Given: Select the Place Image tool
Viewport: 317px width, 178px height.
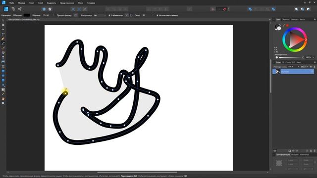Looking at the screenshot, I should [3, 62].
